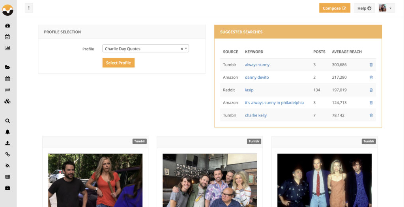
Task: Open it's always sunny in philadelphia link
Action: pos(275,103)
